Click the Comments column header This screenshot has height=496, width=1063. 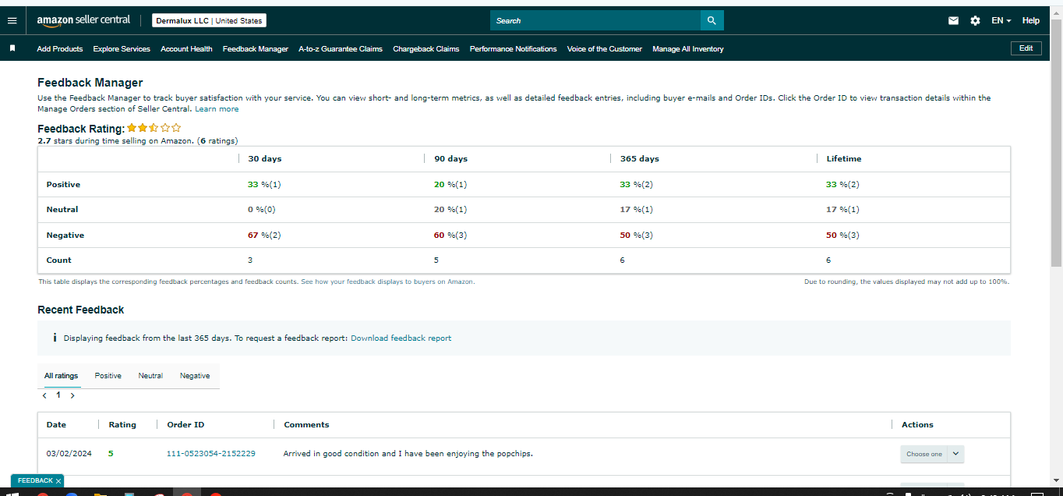click(x=306, y=425)
